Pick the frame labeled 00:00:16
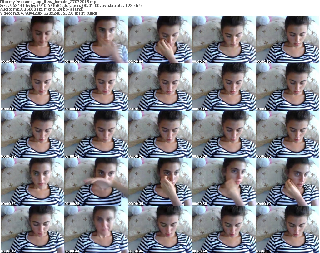 coord(160,87)
